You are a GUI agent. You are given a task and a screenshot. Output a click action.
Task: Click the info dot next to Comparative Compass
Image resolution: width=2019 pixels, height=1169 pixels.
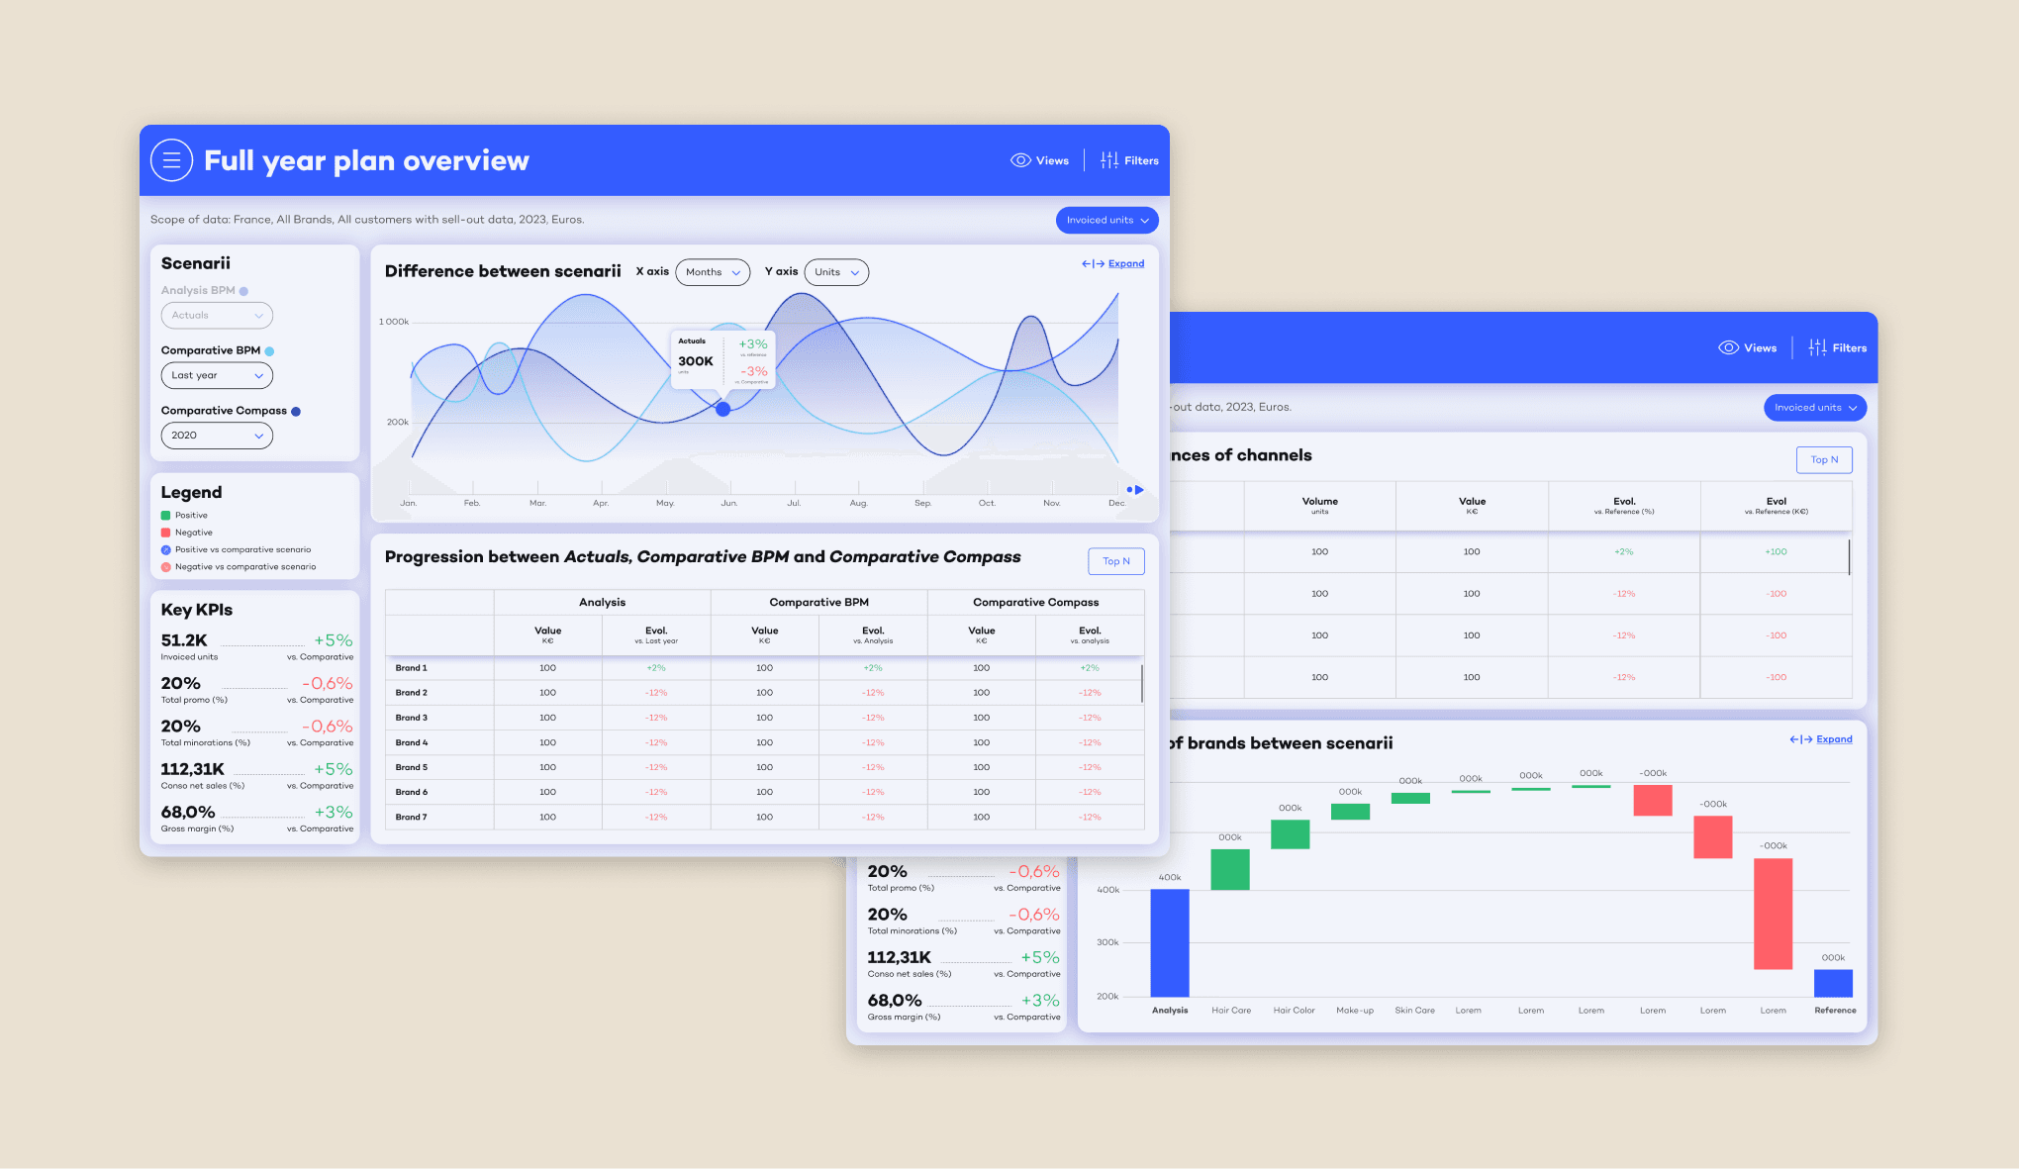pyautogui.click(x=296, y=412)
